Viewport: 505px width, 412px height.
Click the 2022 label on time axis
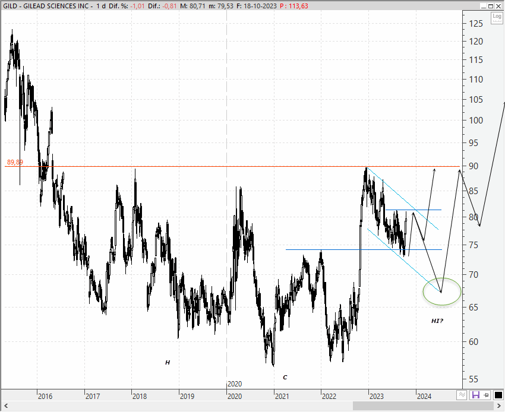pos(329,396)
